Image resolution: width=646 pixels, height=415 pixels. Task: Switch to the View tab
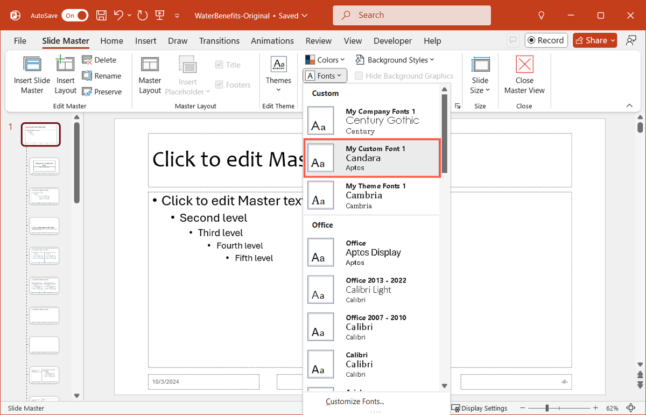tap(353, 40)
